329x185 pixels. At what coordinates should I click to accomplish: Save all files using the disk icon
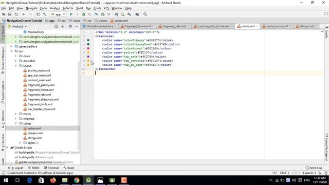(10, 14)
